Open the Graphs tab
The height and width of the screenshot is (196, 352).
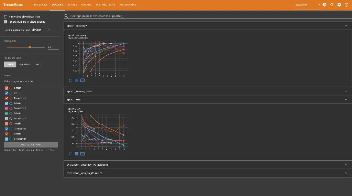click(x=86, y=5)
